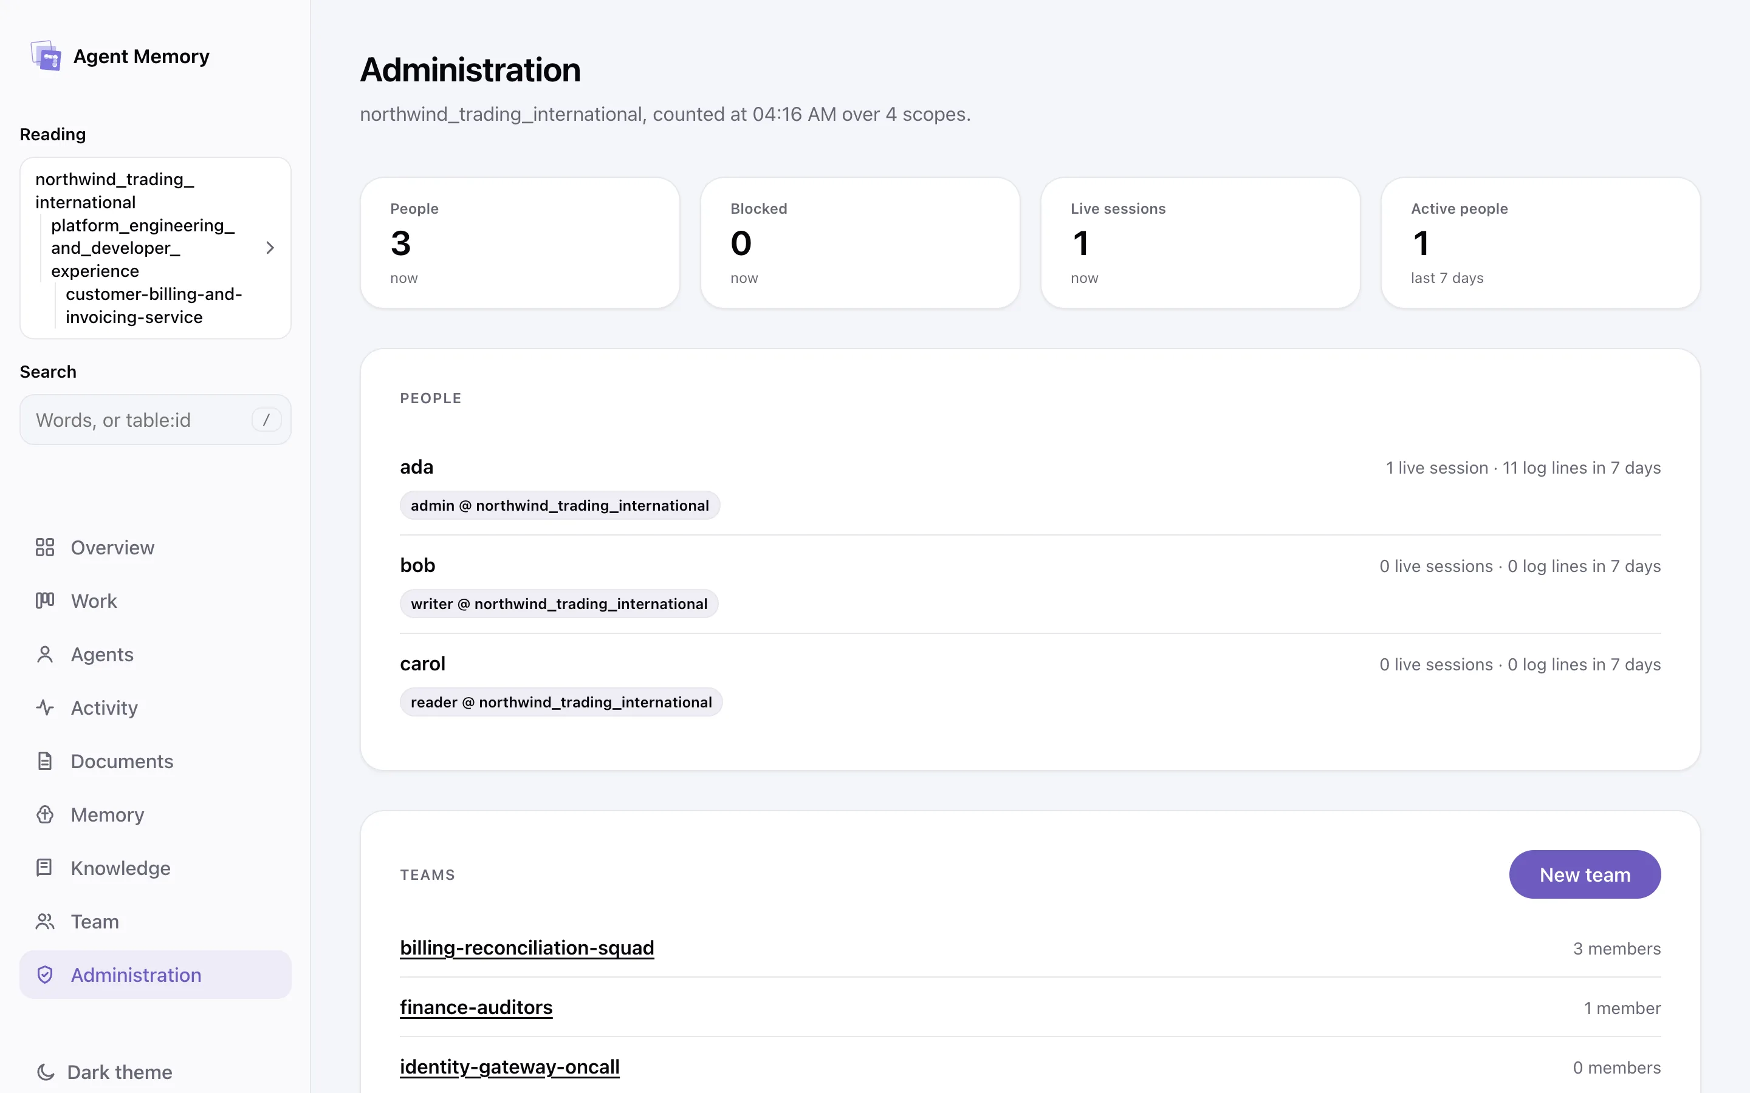This screenshot has width=1750, height=1093.
Task: Click the Agent Memory title
Action: pyautogui.click(x=141, y=56)
